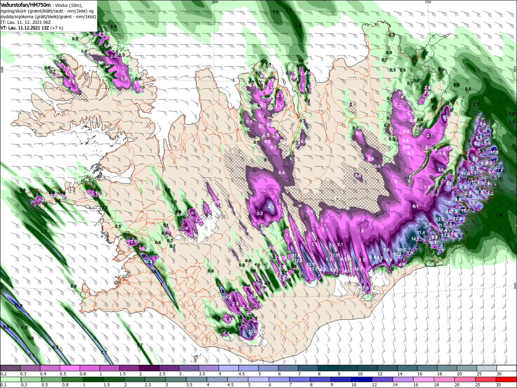
Task: Pick the darkest purple 2 snow legend swatch
Action: pos(149,368)
